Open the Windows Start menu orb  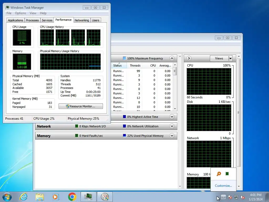(x=7, y=197)
